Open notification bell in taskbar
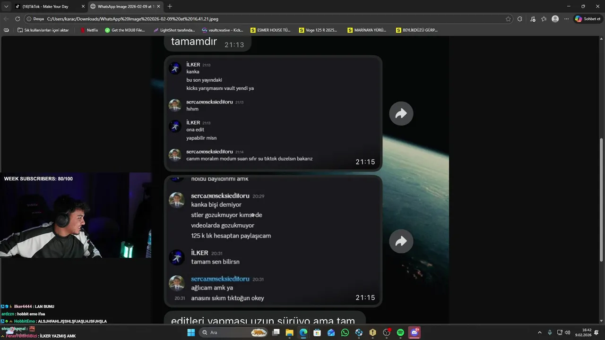 click(596, 332)
